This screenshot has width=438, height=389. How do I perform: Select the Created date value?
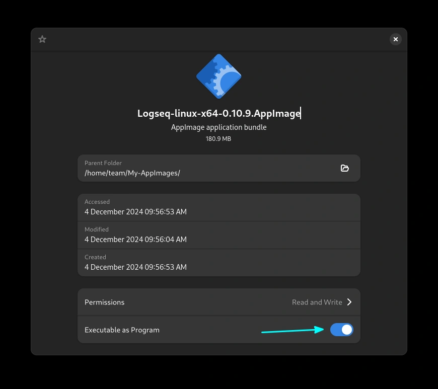(135, 267)
